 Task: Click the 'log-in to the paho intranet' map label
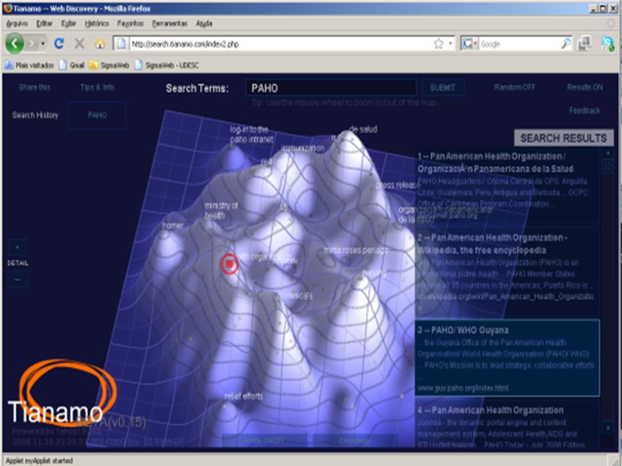251,135
